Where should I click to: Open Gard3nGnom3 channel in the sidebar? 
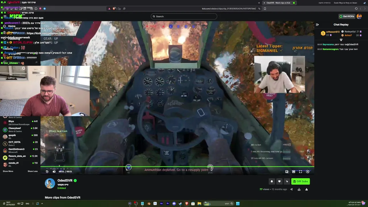coord(20,150)
